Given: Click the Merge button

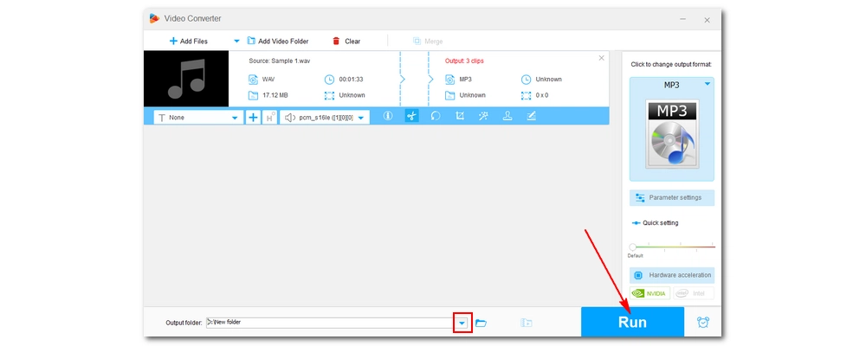Looking at the screenshot, I should (x=428, y=42).
